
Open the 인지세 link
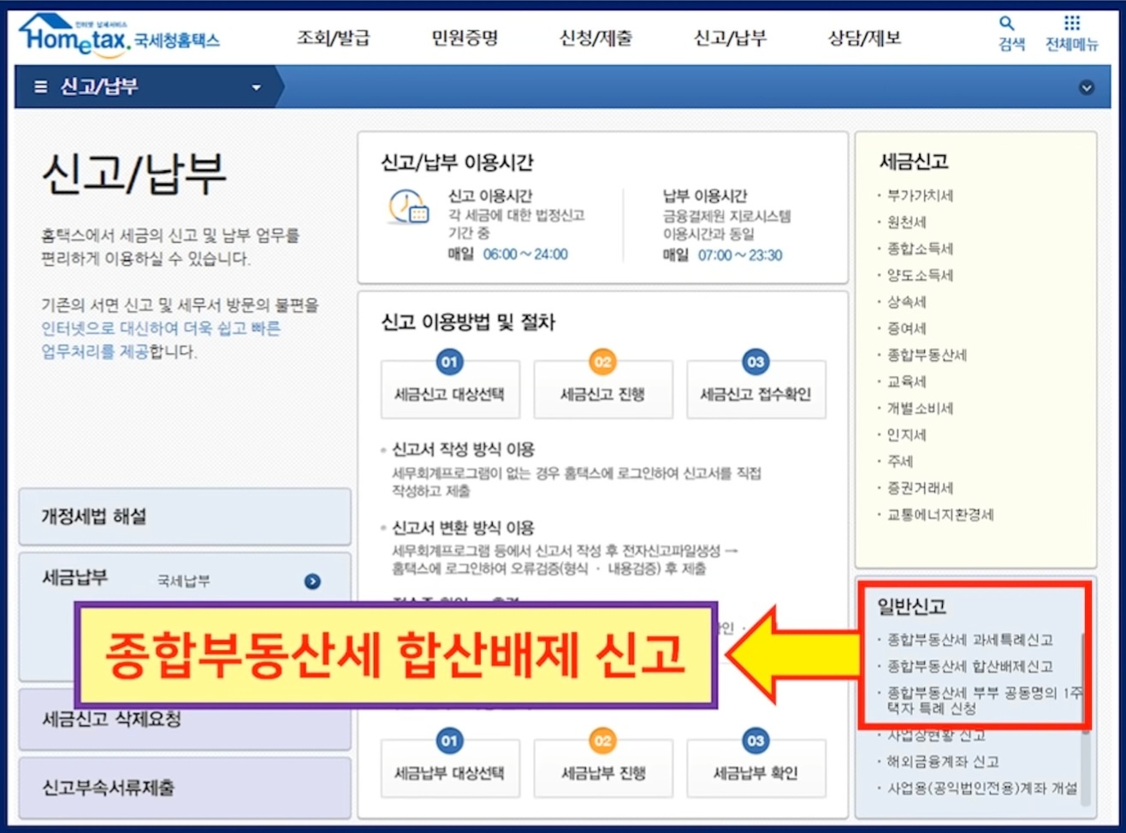point(906,435)
